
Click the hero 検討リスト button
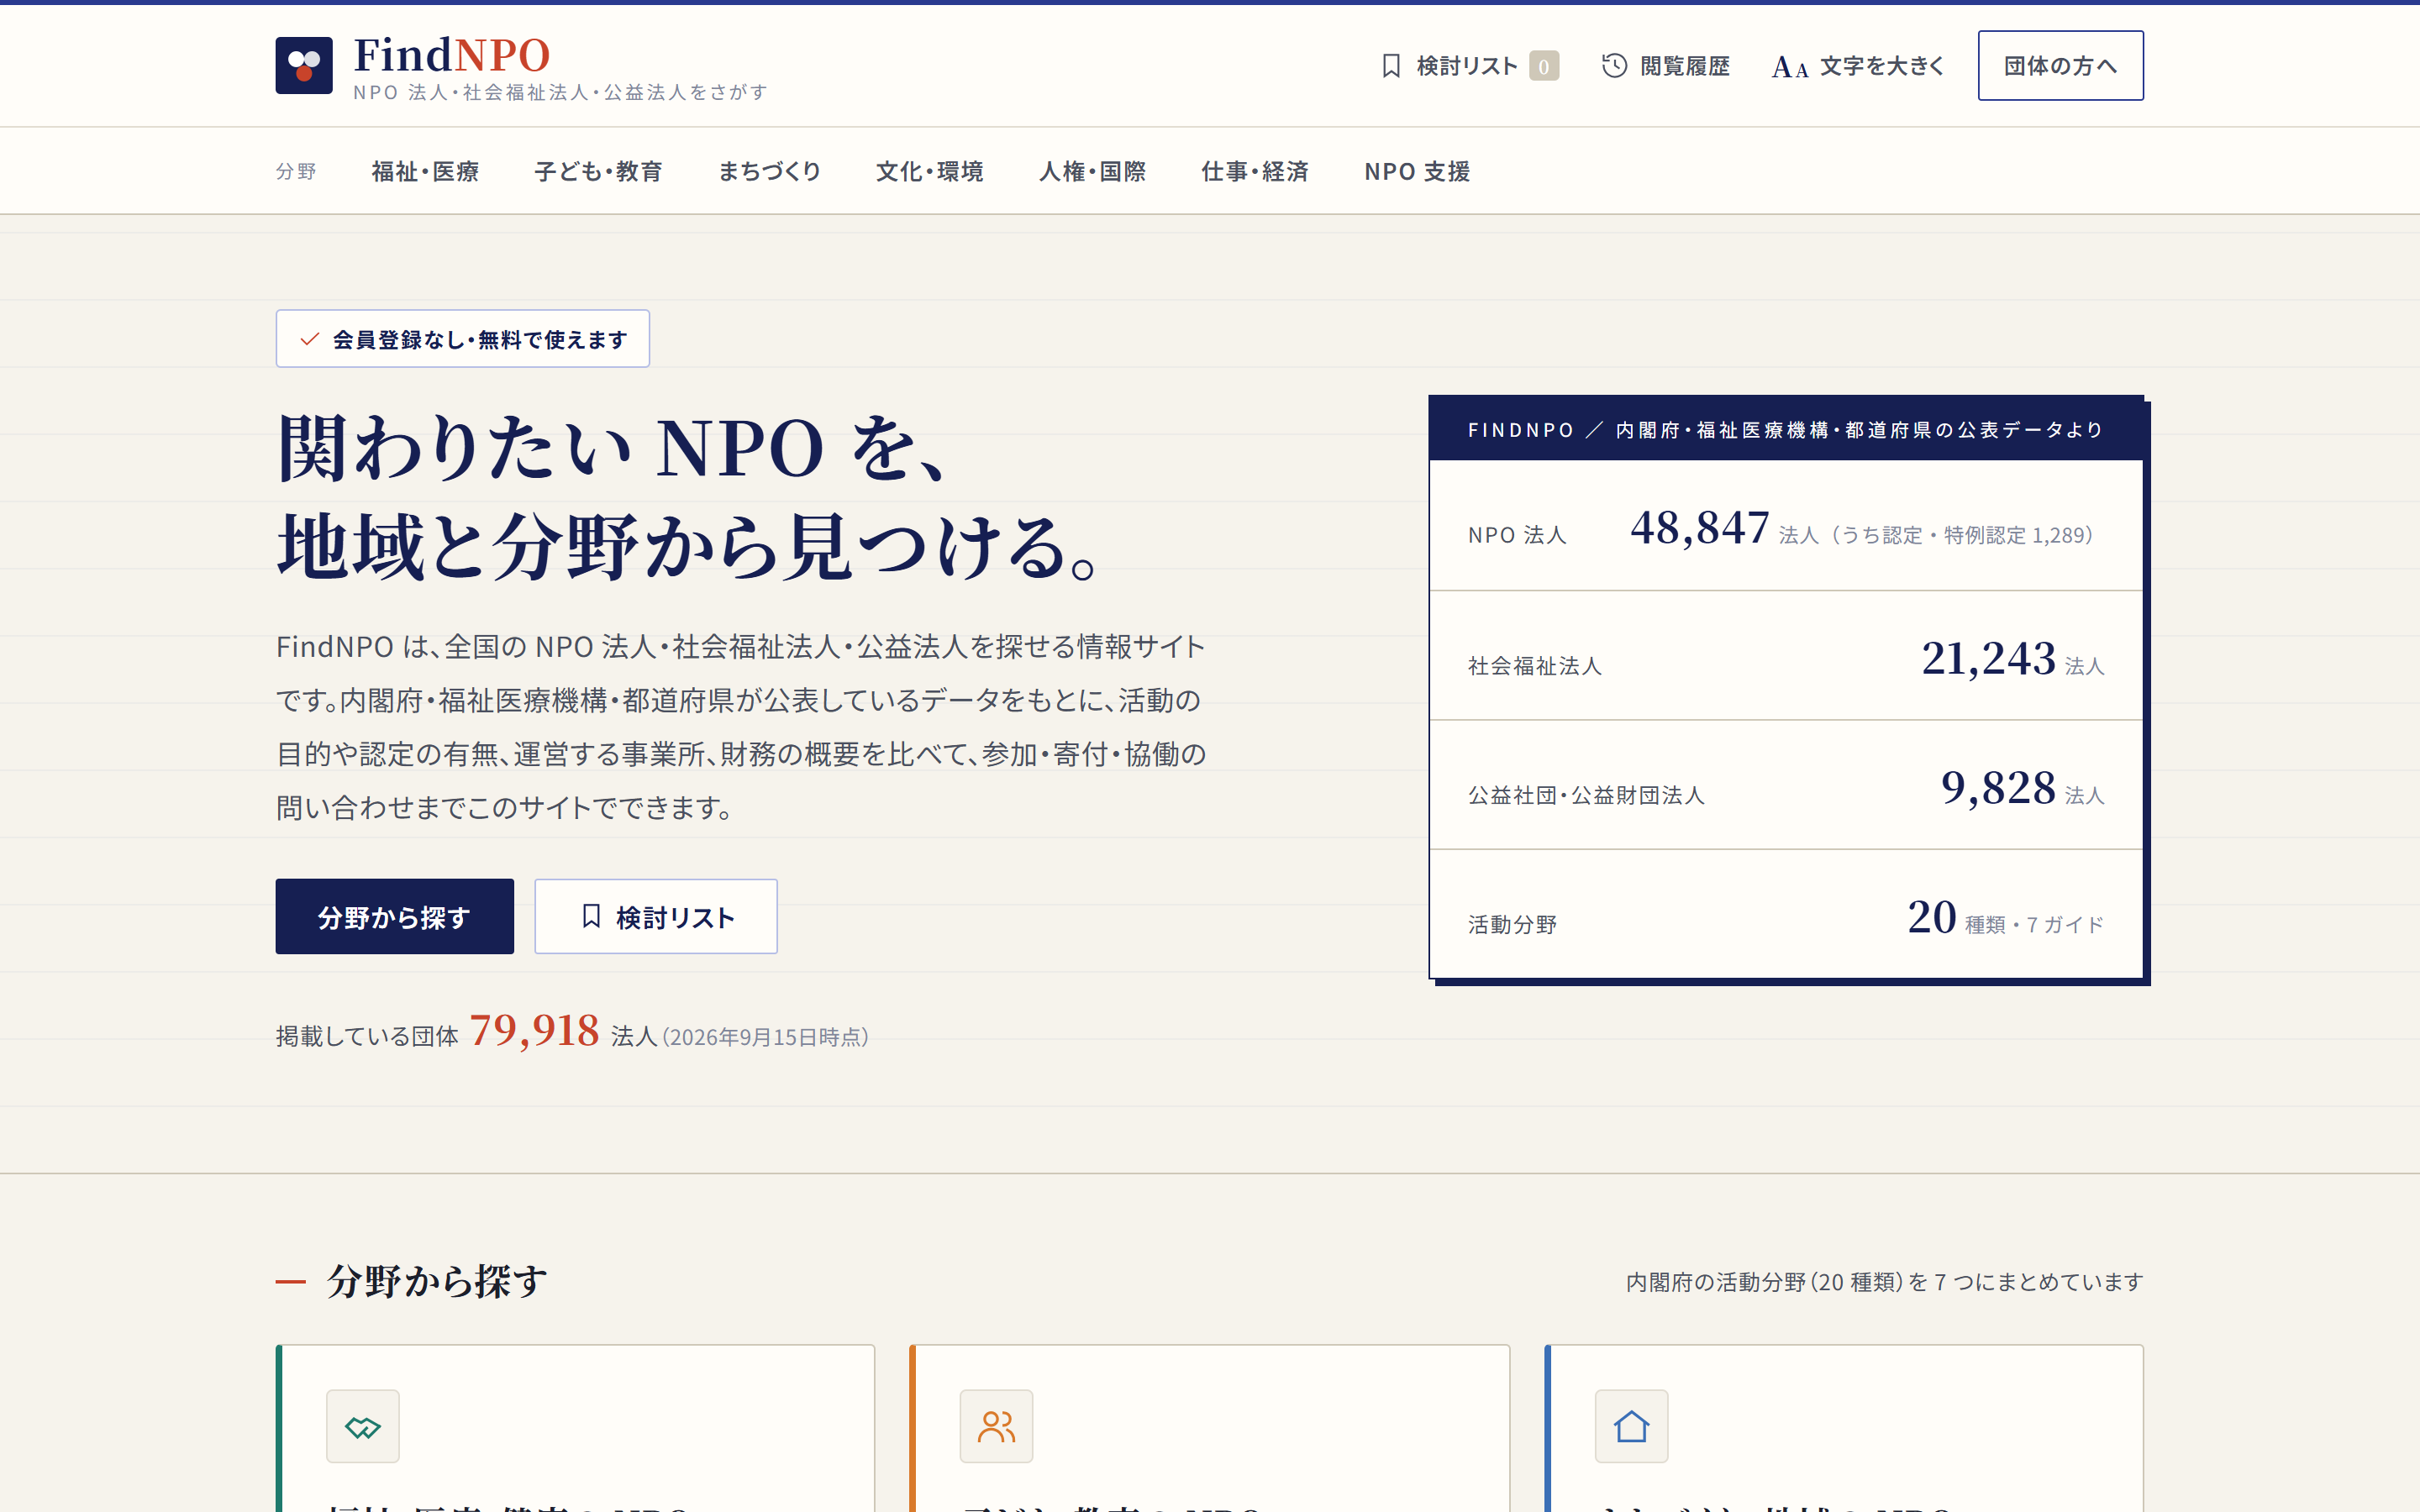coord(656,916)
